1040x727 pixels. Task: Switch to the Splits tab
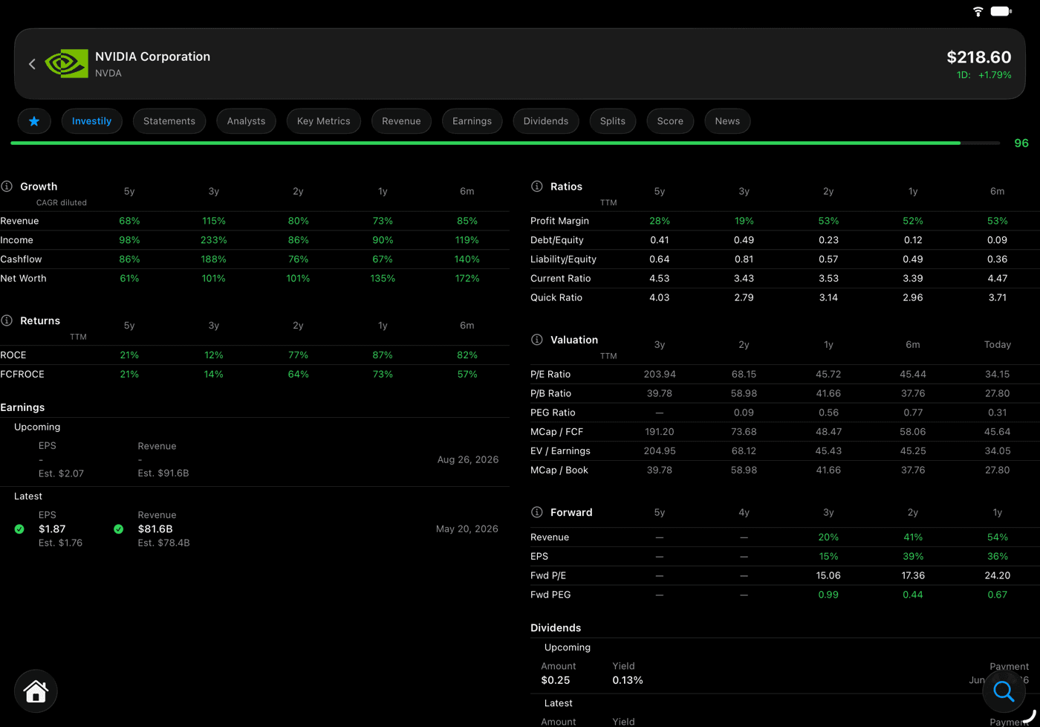(613, 121)
